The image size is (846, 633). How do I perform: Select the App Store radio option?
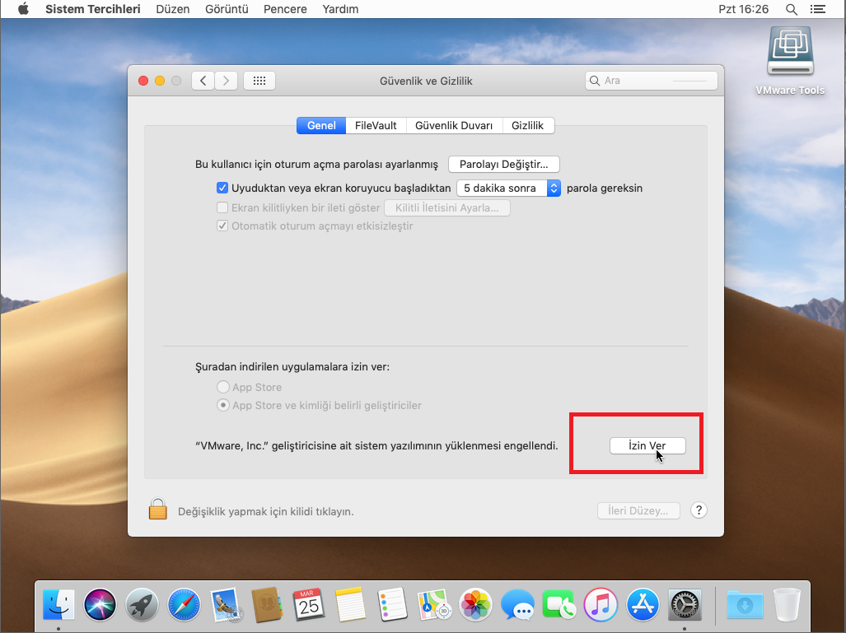[222, 387]
